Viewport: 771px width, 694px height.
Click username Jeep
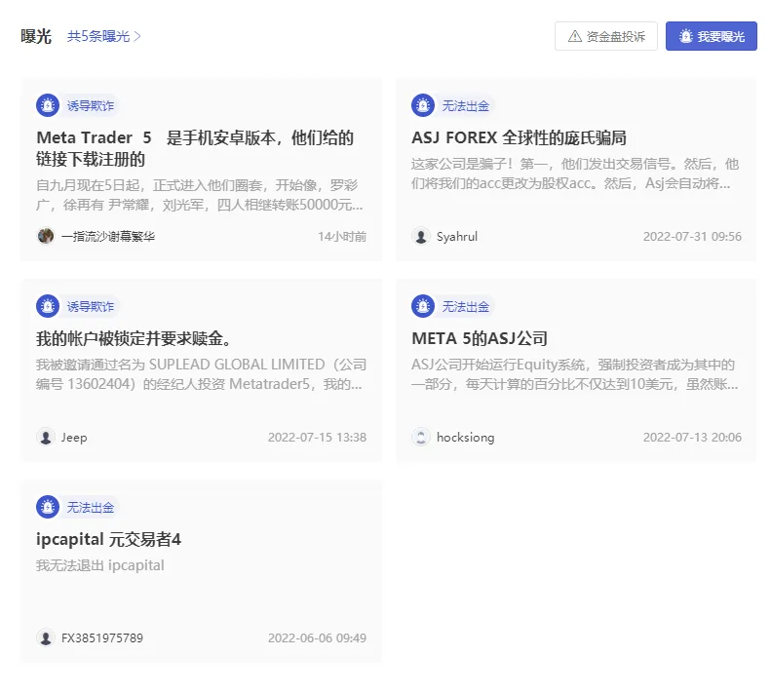(x=74, y=438)
